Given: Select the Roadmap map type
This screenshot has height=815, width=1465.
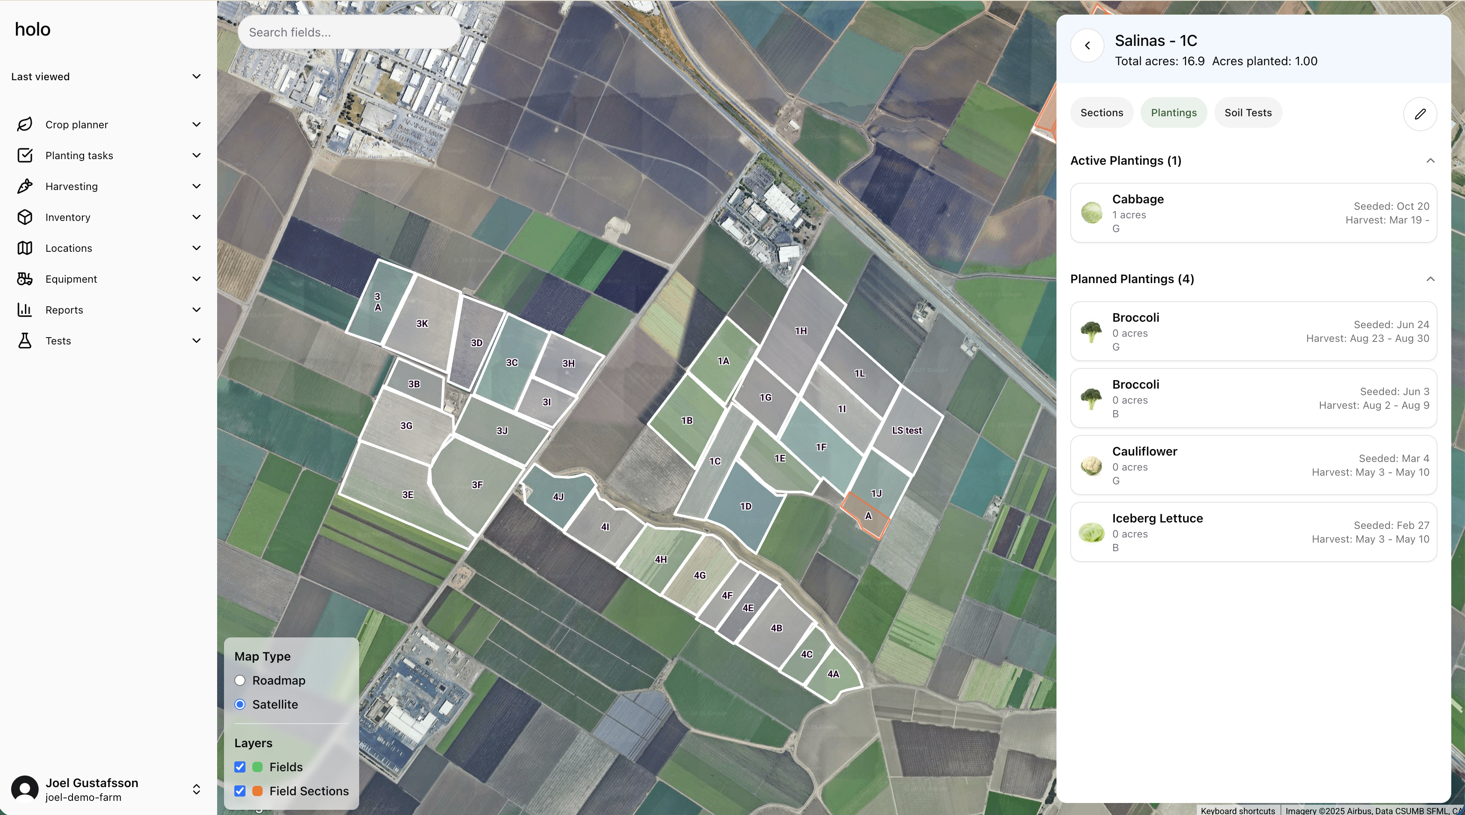Looking at the screenshot, I should [x=240, y=680].
